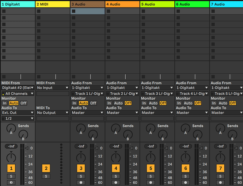This screenshot has width=243, height=186.
Task: Open 1/2 output channel dropdown
Action: click(18, 119)
